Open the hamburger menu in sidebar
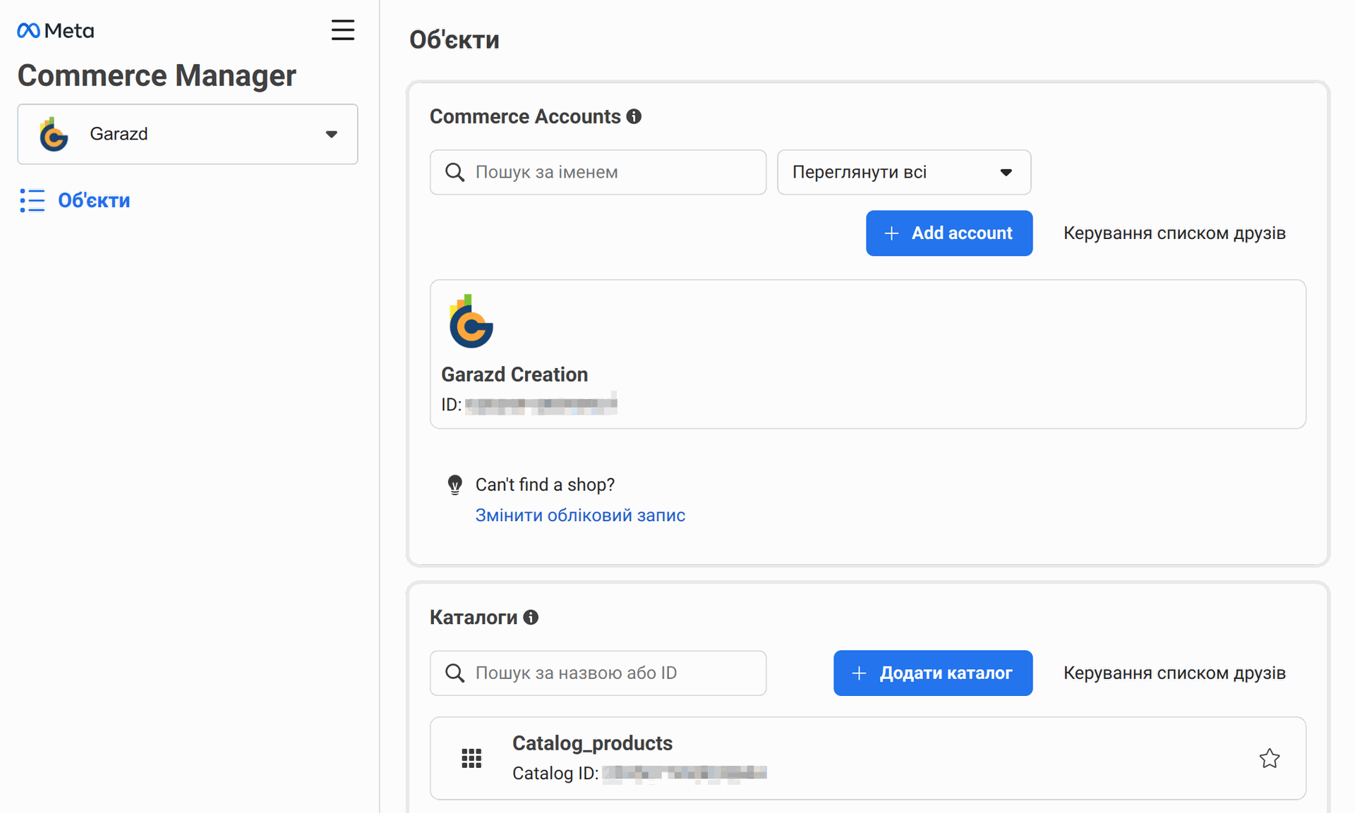The width and height of the screenshot is (1355, 813). 343,30
